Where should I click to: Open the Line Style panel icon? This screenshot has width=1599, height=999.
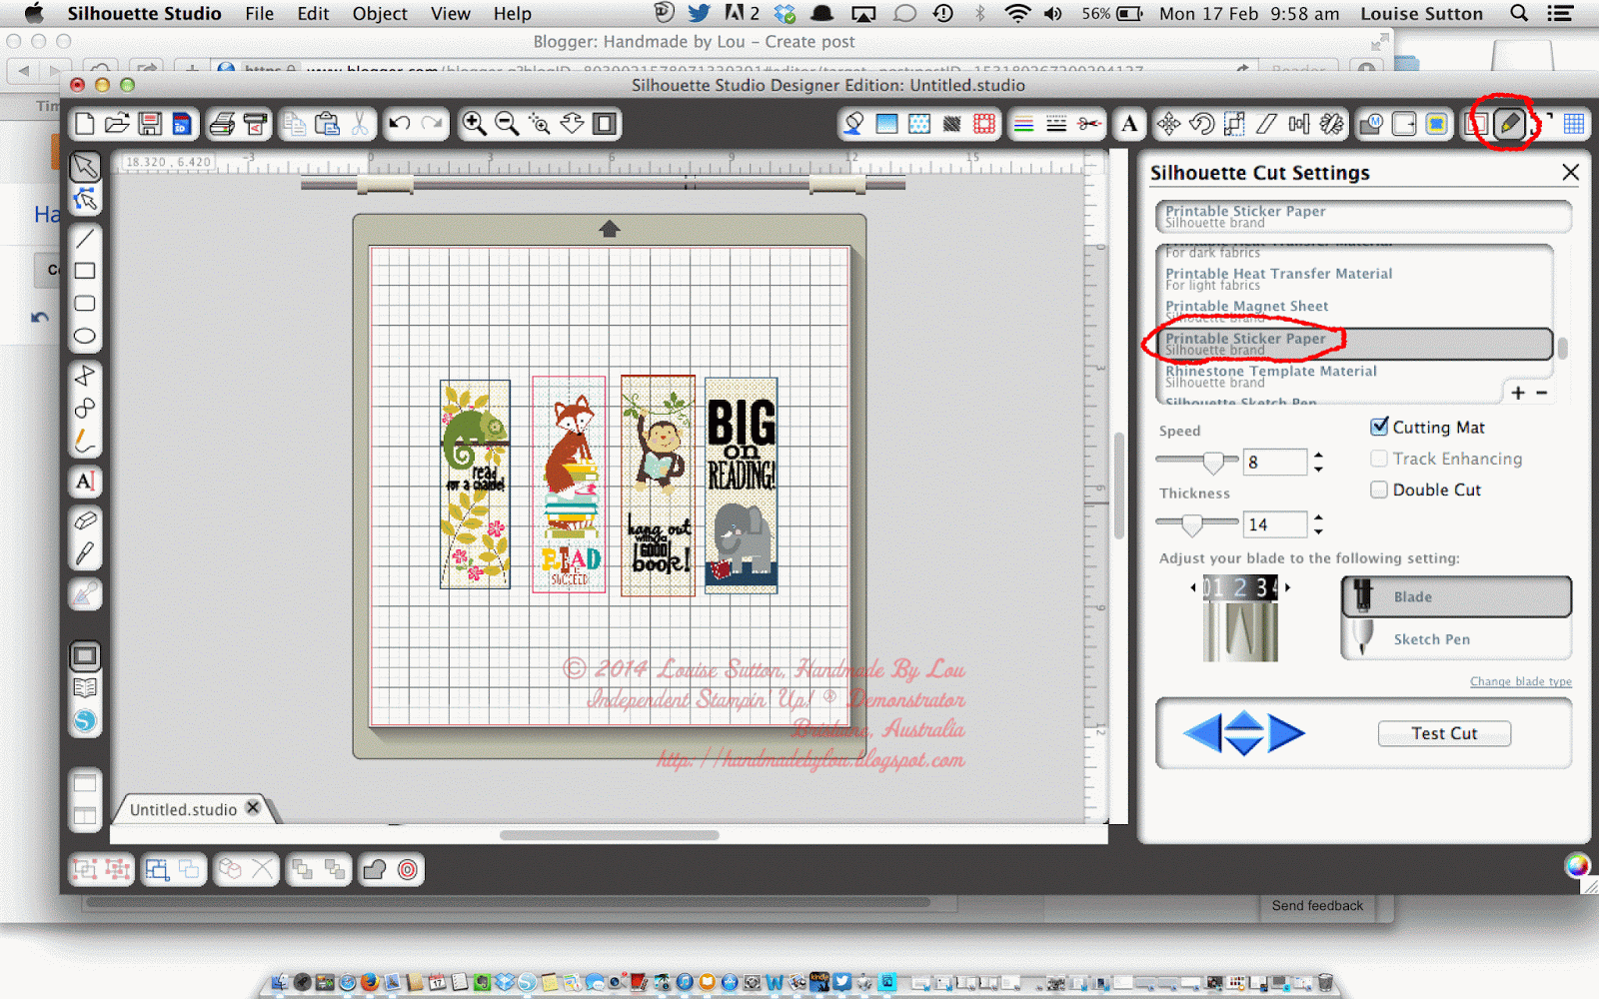pyautogui.click(x=1056, y=124)
